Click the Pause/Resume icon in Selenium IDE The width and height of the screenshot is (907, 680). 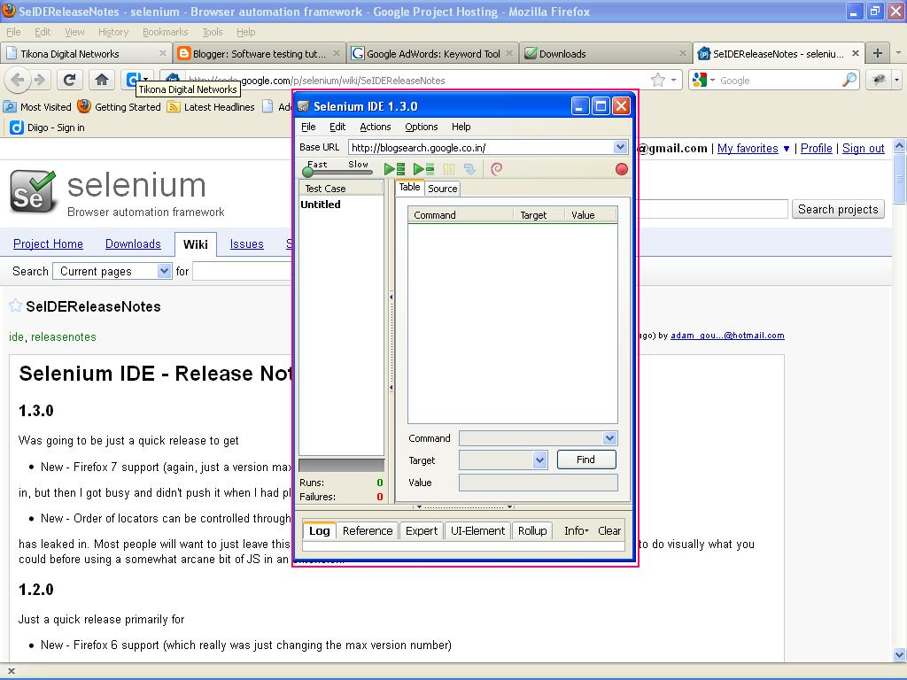point(449,169)
